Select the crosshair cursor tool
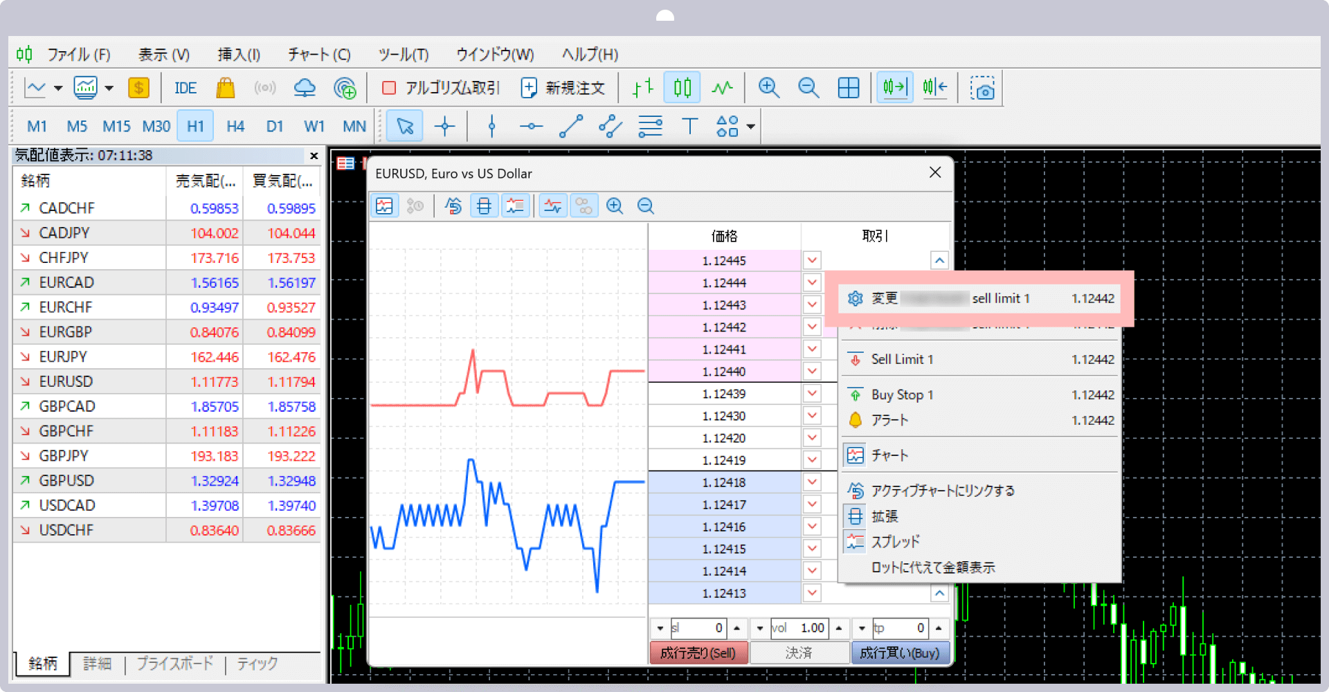Image resolution: width=1329 pixels, height=692 pixels. tap(444, 127)
